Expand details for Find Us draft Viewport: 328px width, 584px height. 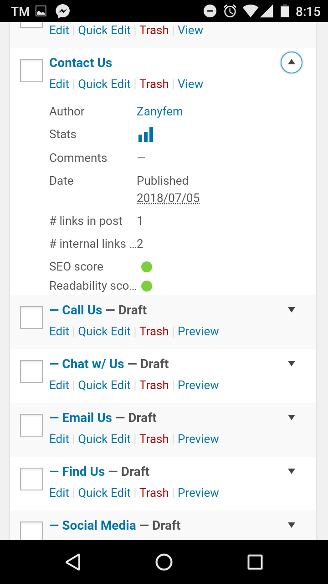pyautogui.click(x=292, y=472)
